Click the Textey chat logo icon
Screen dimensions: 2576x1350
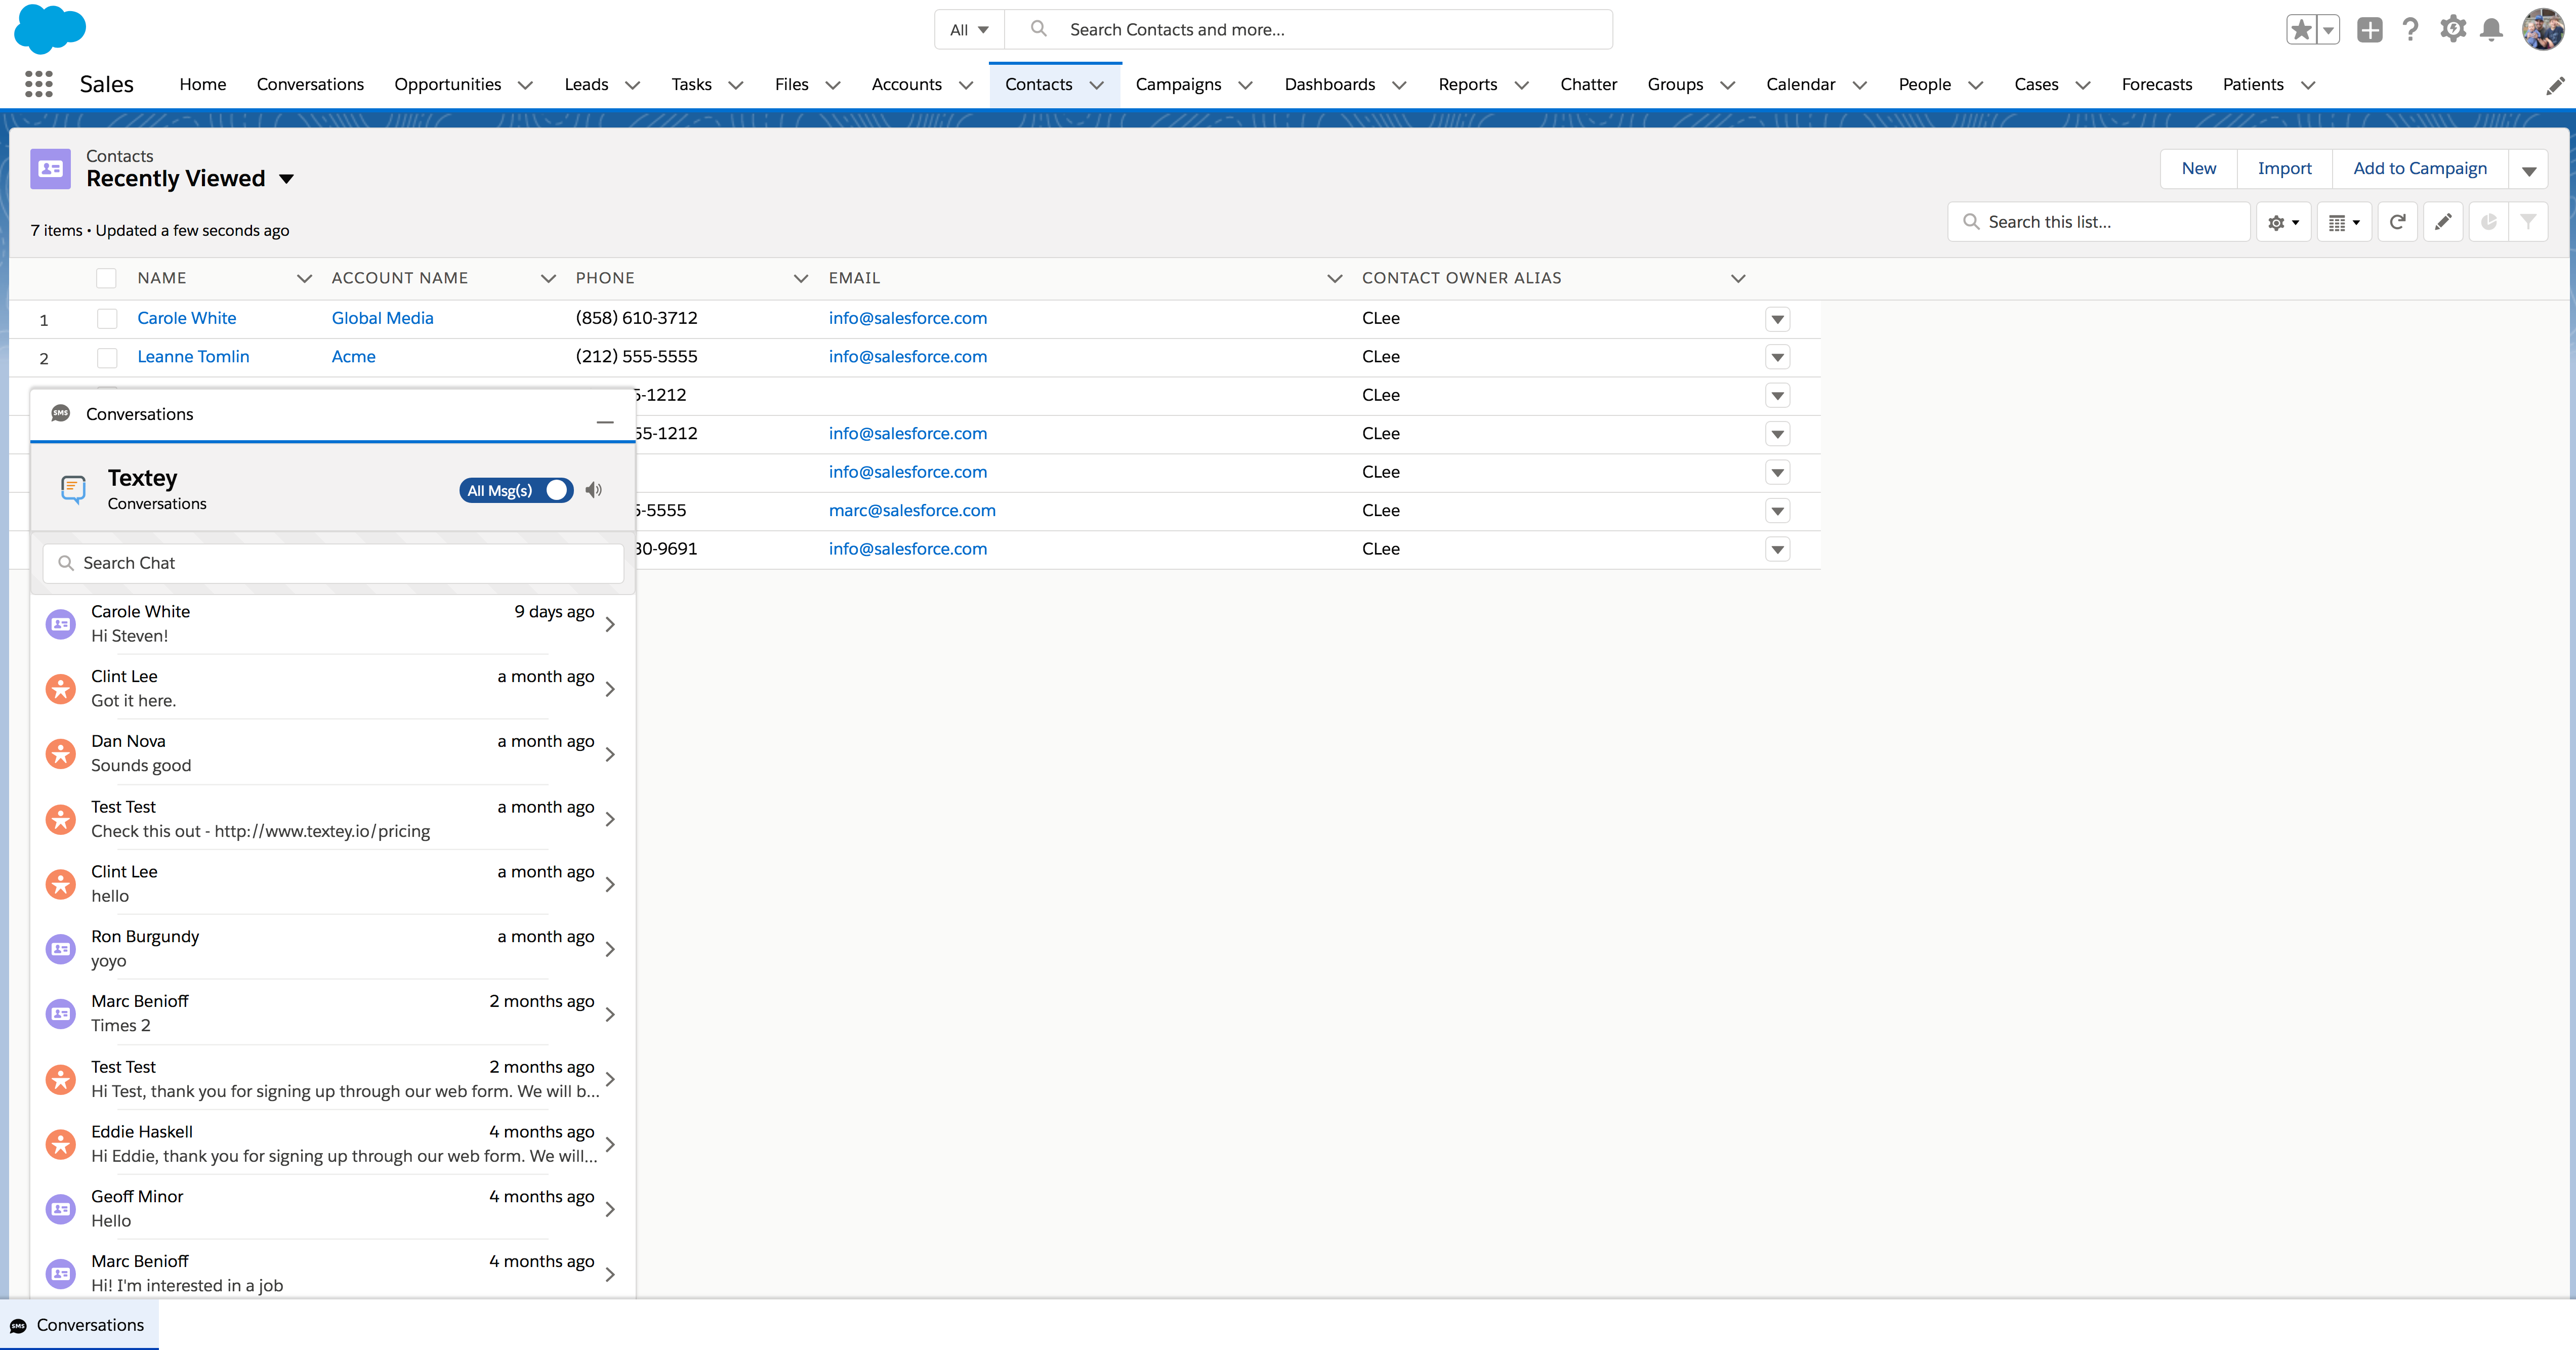(x=73, y=489)
